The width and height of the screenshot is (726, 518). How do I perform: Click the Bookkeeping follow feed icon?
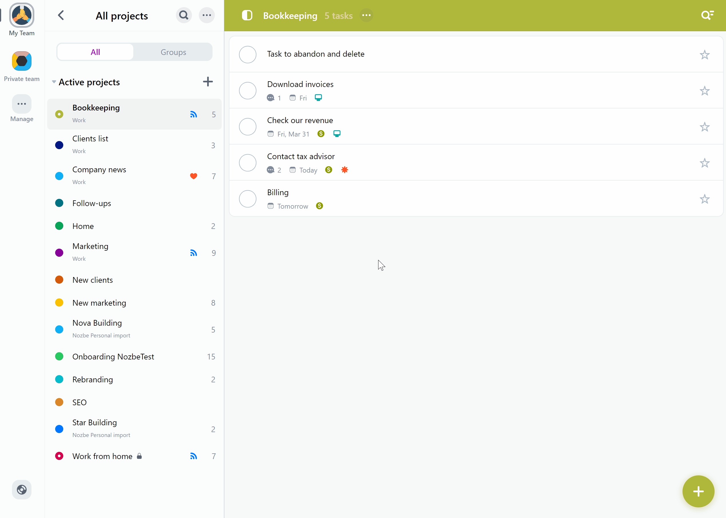point(194,114)
